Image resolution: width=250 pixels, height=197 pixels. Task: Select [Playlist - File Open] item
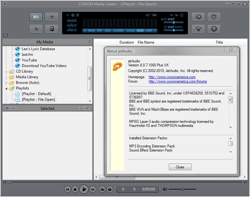point(38,99)
